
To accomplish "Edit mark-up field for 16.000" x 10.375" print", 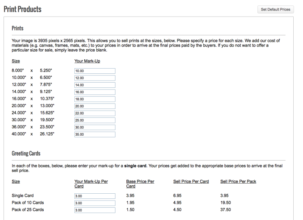I will 95,99.
